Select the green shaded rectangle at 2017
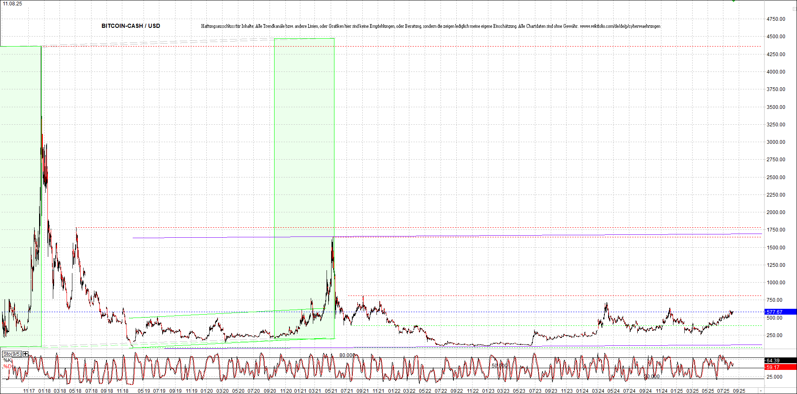The image size is (797, 394). coord(20,196)
